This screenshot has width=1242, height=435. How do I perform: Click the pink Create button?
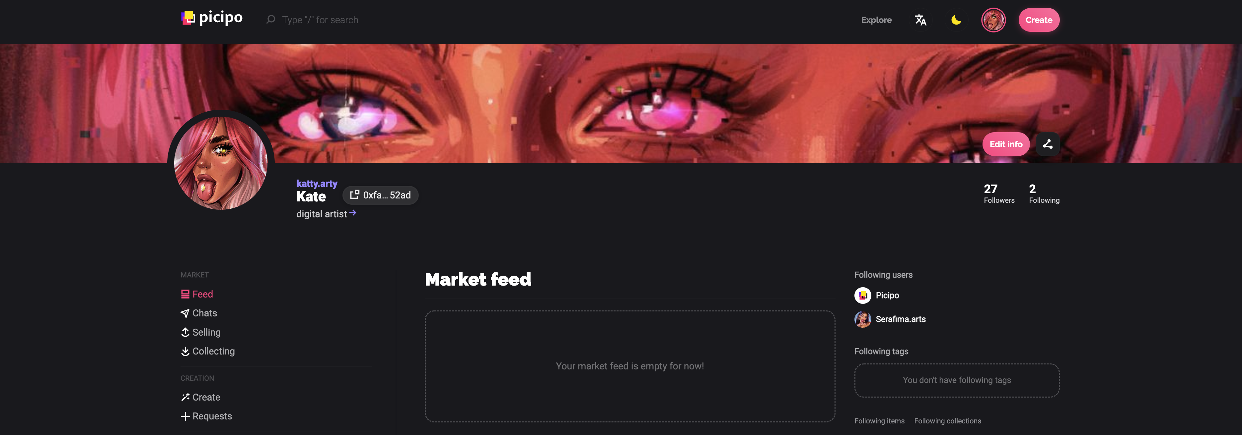[1039, 20]
